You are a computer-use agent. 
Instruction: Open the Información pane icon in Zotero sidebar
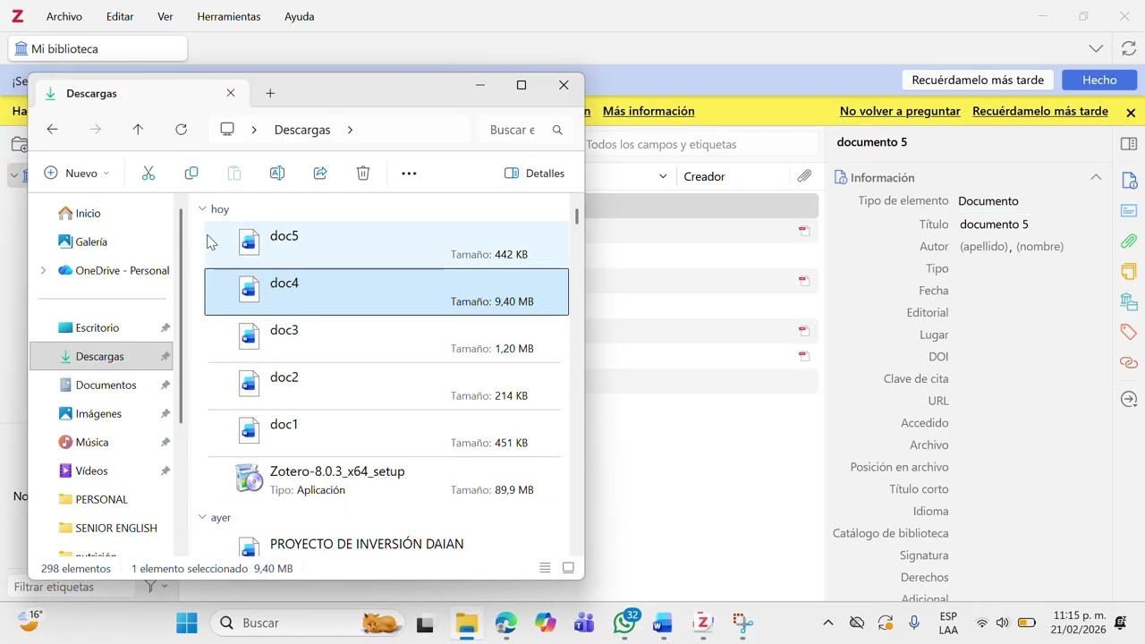click(1129, 181)
